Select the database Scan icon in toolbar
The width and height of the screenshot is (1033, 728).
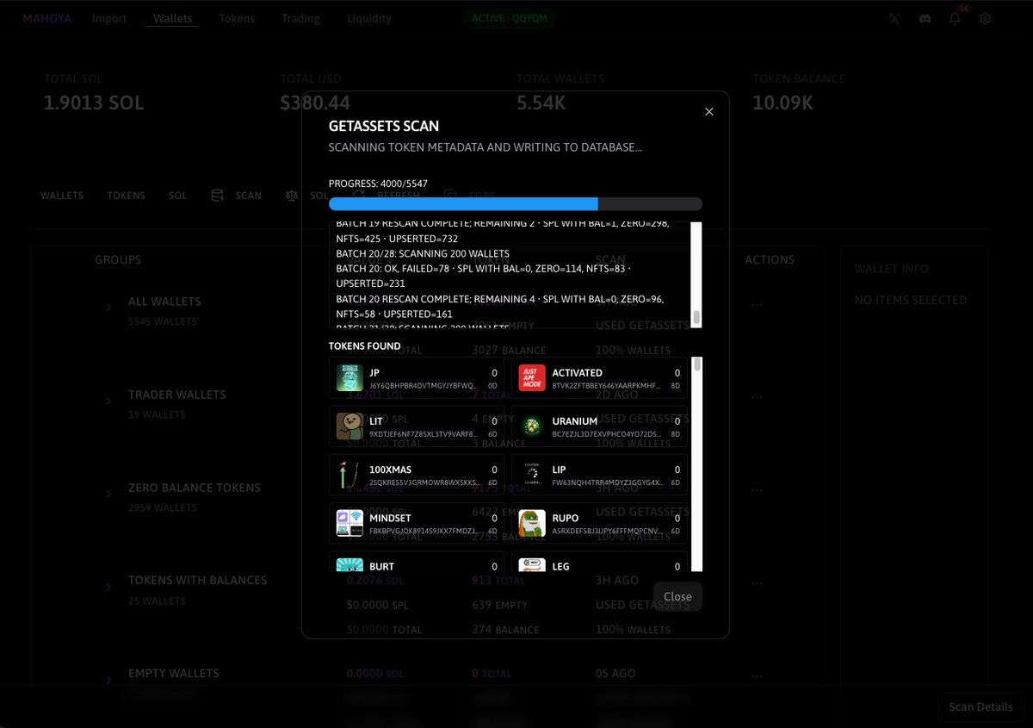pos(217,195)
